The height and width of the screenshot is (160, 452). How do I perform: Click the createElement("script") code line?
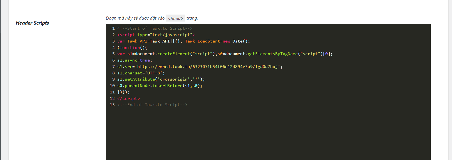(225, 54)
